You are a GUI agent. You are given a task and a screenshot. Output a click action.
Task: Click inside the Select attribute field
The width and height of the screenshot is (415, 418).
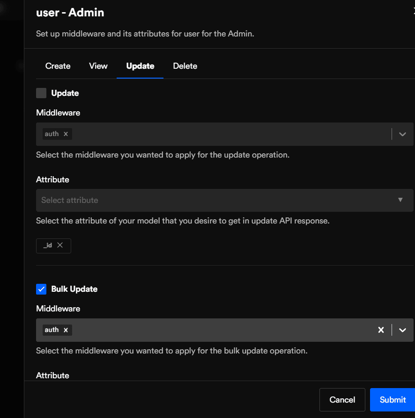[211, 200]
